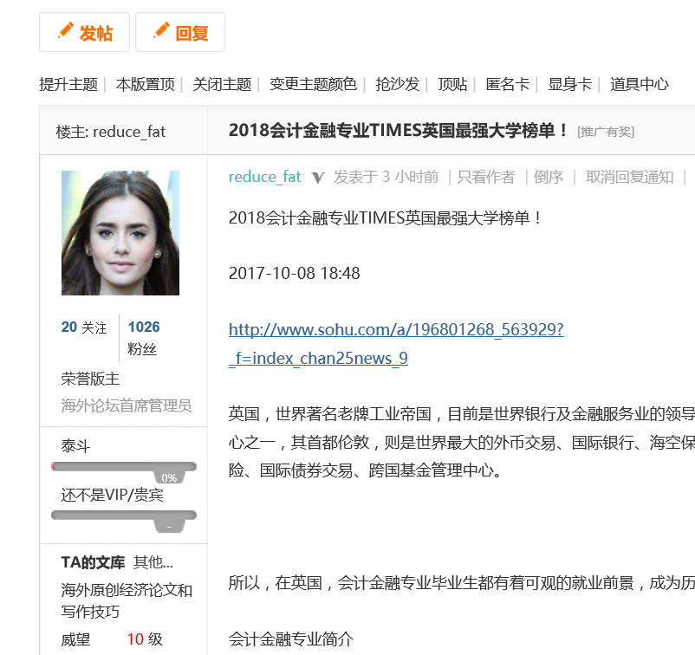Click the user avatar photo

coord(120,233)
